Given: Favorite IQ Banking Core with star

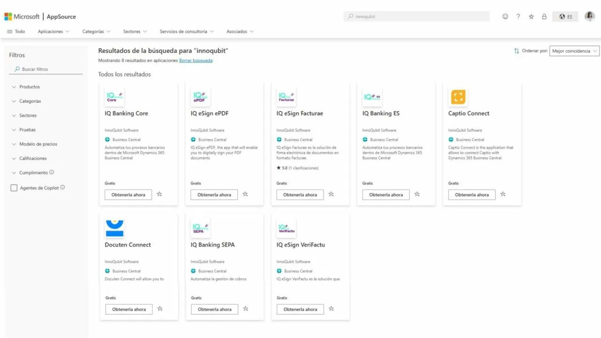Looking at the screenshot, I should pos(160,194).
